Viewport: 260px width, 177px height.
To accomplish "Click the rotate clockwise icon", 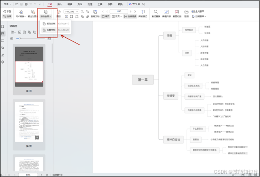I will click(87, 16).
